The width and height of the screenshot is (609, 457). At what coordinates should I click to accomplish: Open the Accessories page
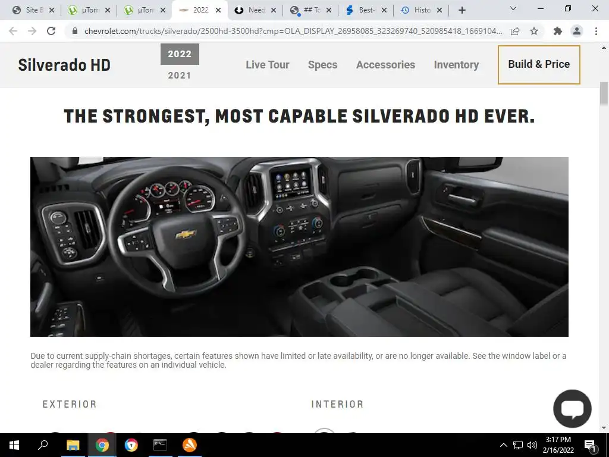pos(385,64)
